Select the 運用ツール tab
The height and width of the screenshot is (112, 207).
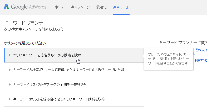(x=121, y=7)
